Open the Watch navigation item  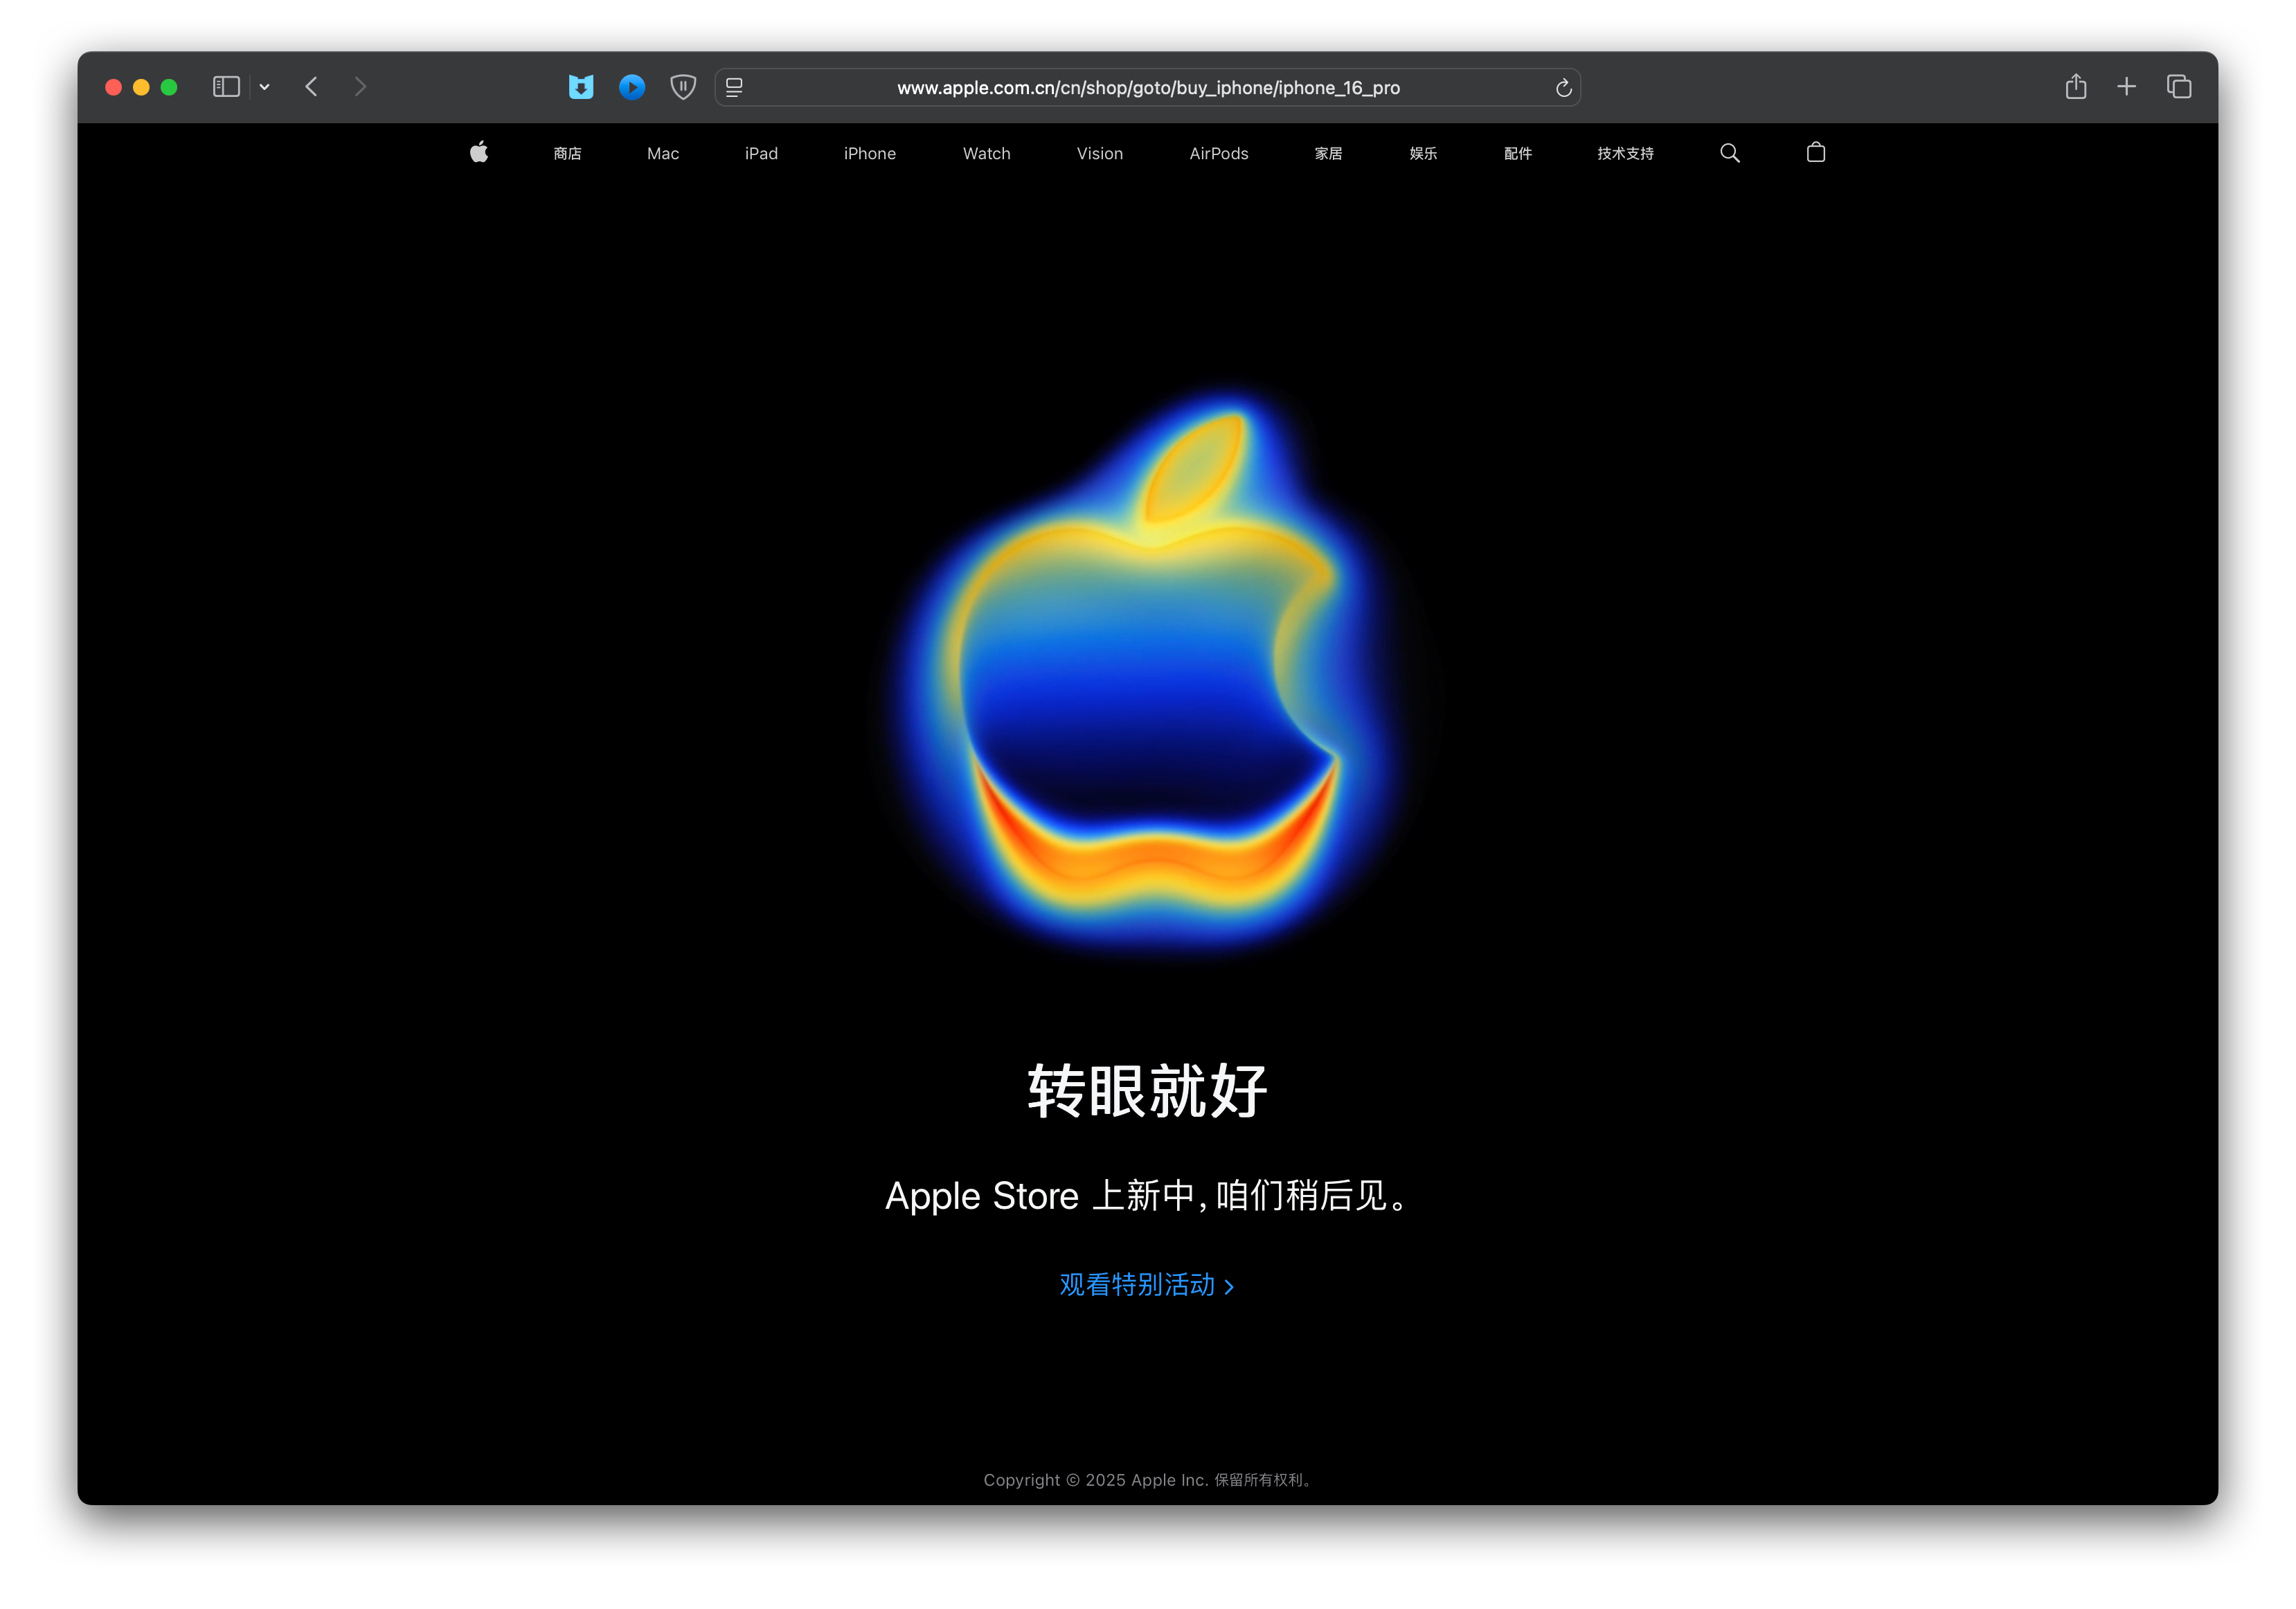987,153
